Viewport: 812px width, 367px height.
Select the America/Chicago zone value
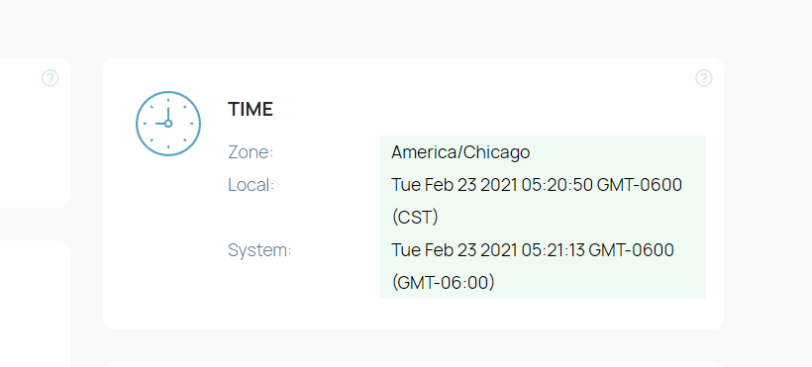[460, 152]
